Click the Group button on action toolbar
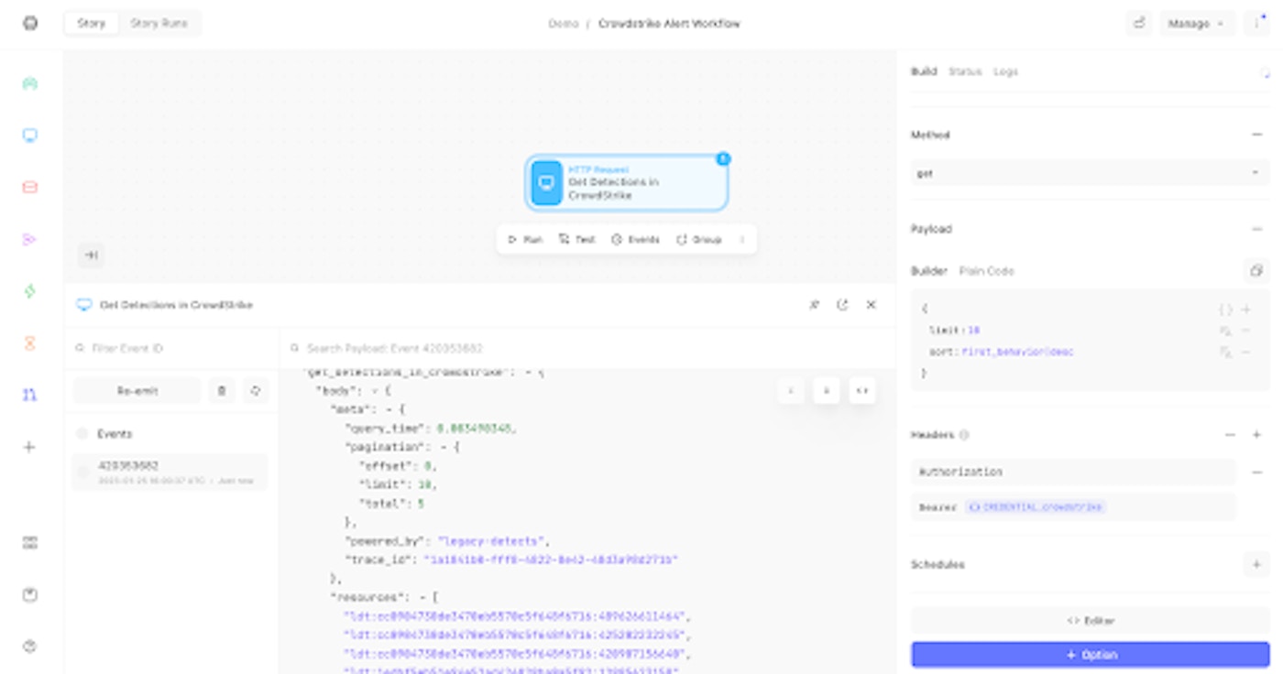This screenshot has width=1283, height=674. coord(699,240)
